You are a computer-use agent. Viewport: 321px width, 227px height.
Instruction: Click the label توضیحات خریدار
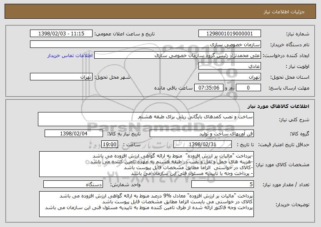tap(292, 205)
